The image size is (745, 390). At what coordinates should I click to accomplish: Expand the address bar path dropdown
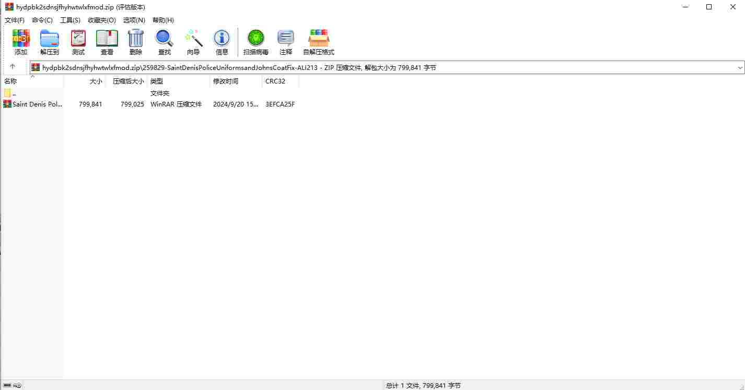pyautogui.click(x=740, y=67)
